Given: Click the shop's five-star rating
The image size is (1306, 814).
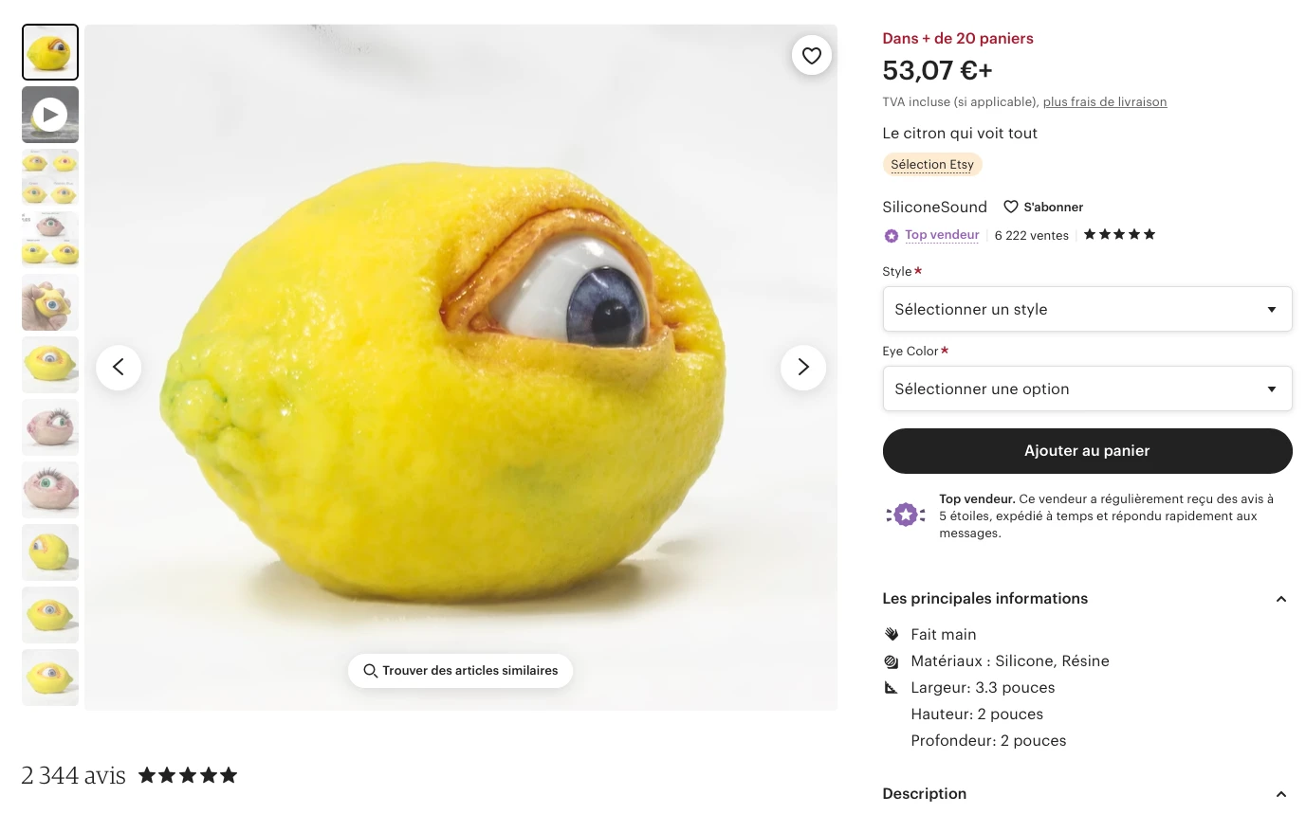Looking at the screenshot, I should tap(1119, 235).
